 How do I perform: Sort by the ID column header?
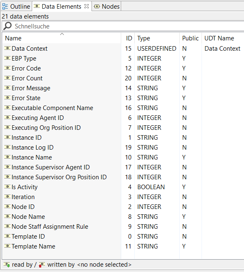point(128,38)
